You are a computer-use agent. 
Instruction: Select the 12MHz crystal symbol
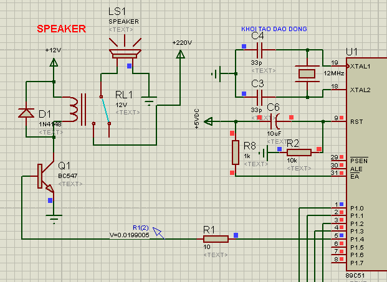click(x=307, y=73)
